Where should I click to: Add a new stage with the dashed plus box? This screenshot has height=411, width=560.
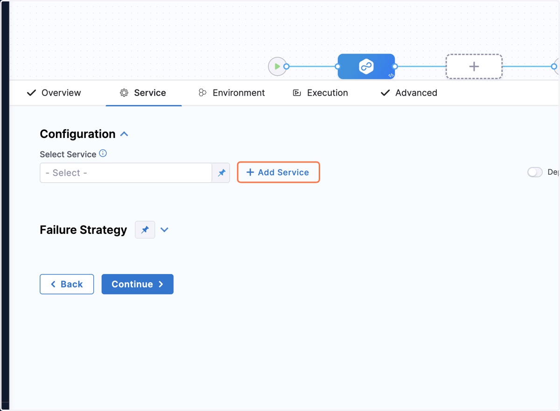(x=474, y=67)
